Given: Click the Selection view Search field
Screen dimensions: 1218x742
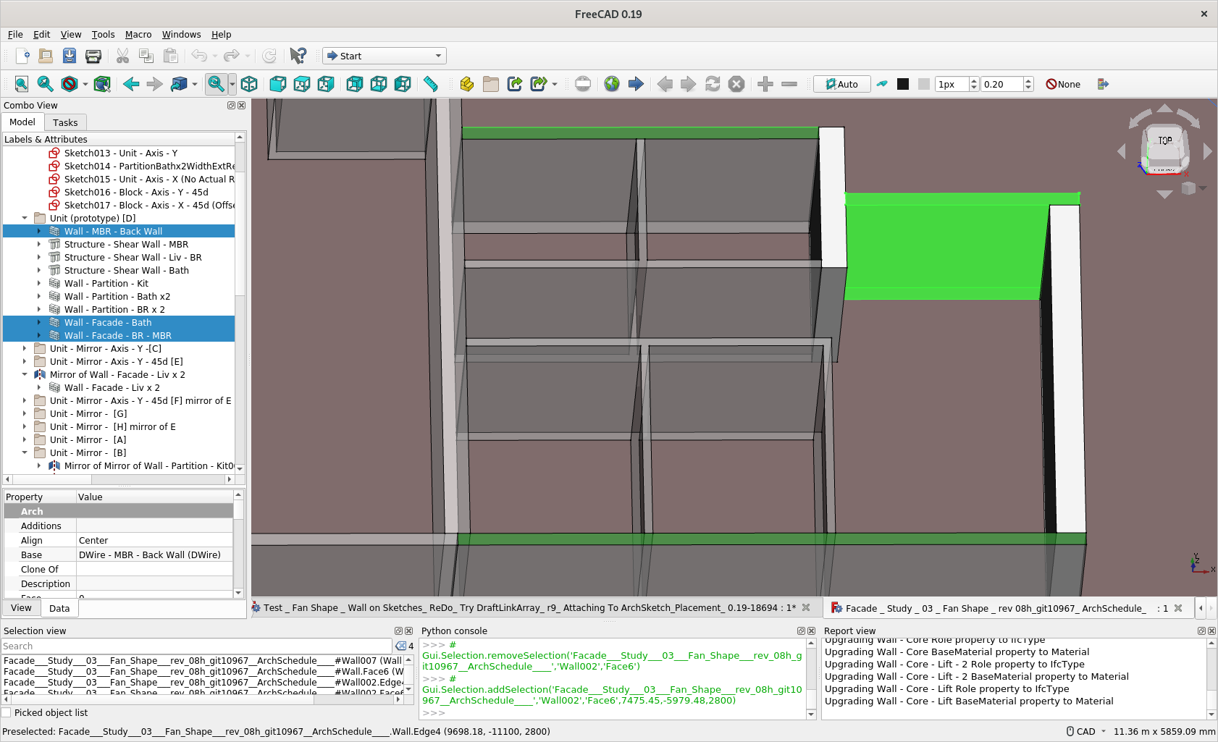Looking at the screenshot, I should (x=196, y=646).
